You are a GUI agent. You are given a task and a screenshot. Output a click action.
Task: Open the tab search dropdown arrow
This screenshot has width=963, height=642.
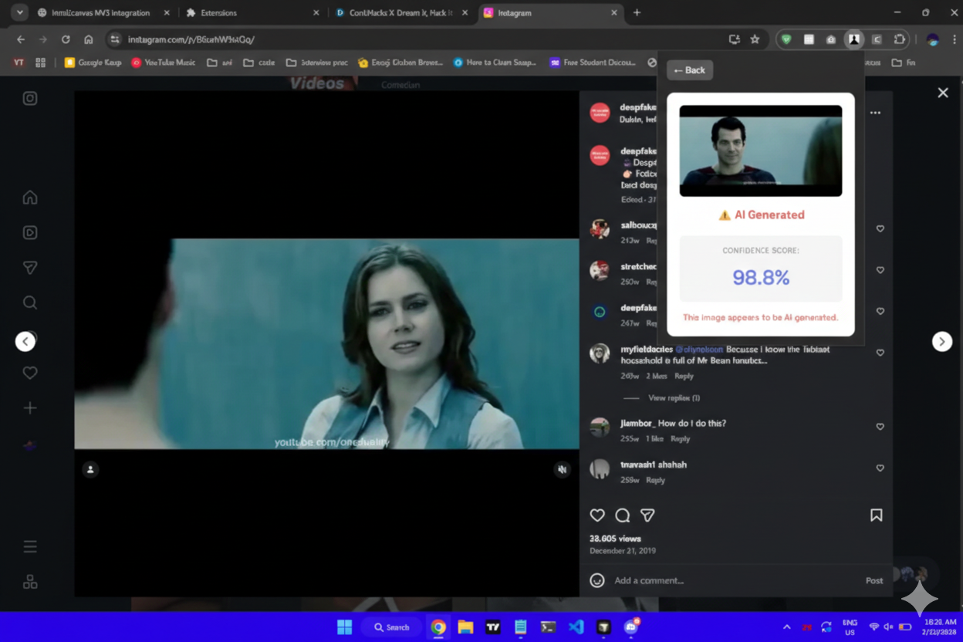(19, 12)
